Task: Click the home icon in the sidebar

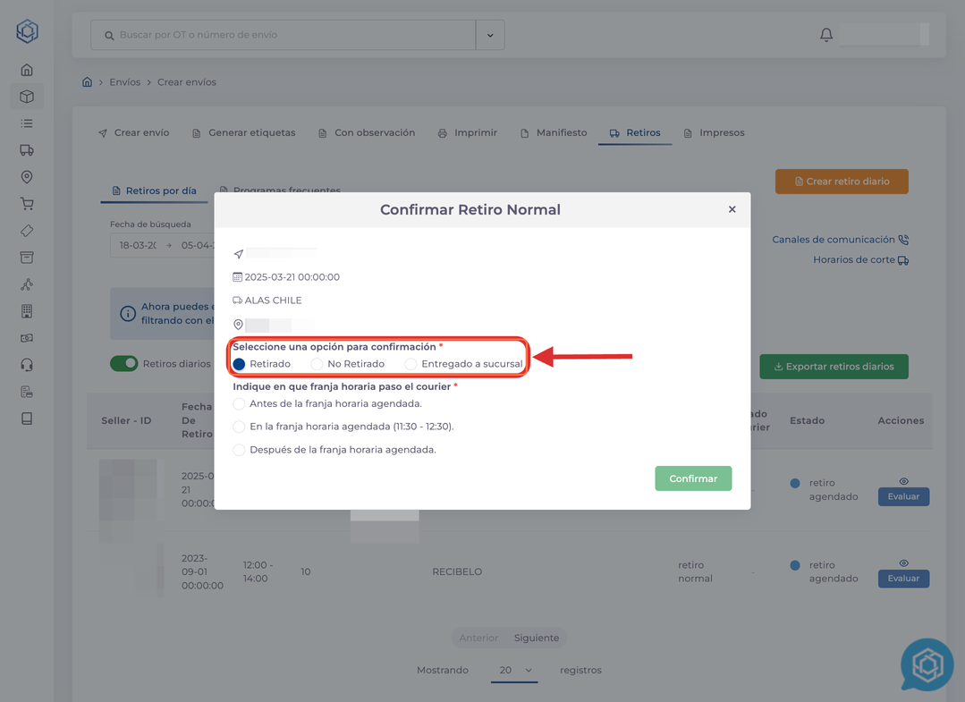Action: click(x=27, y=70)
